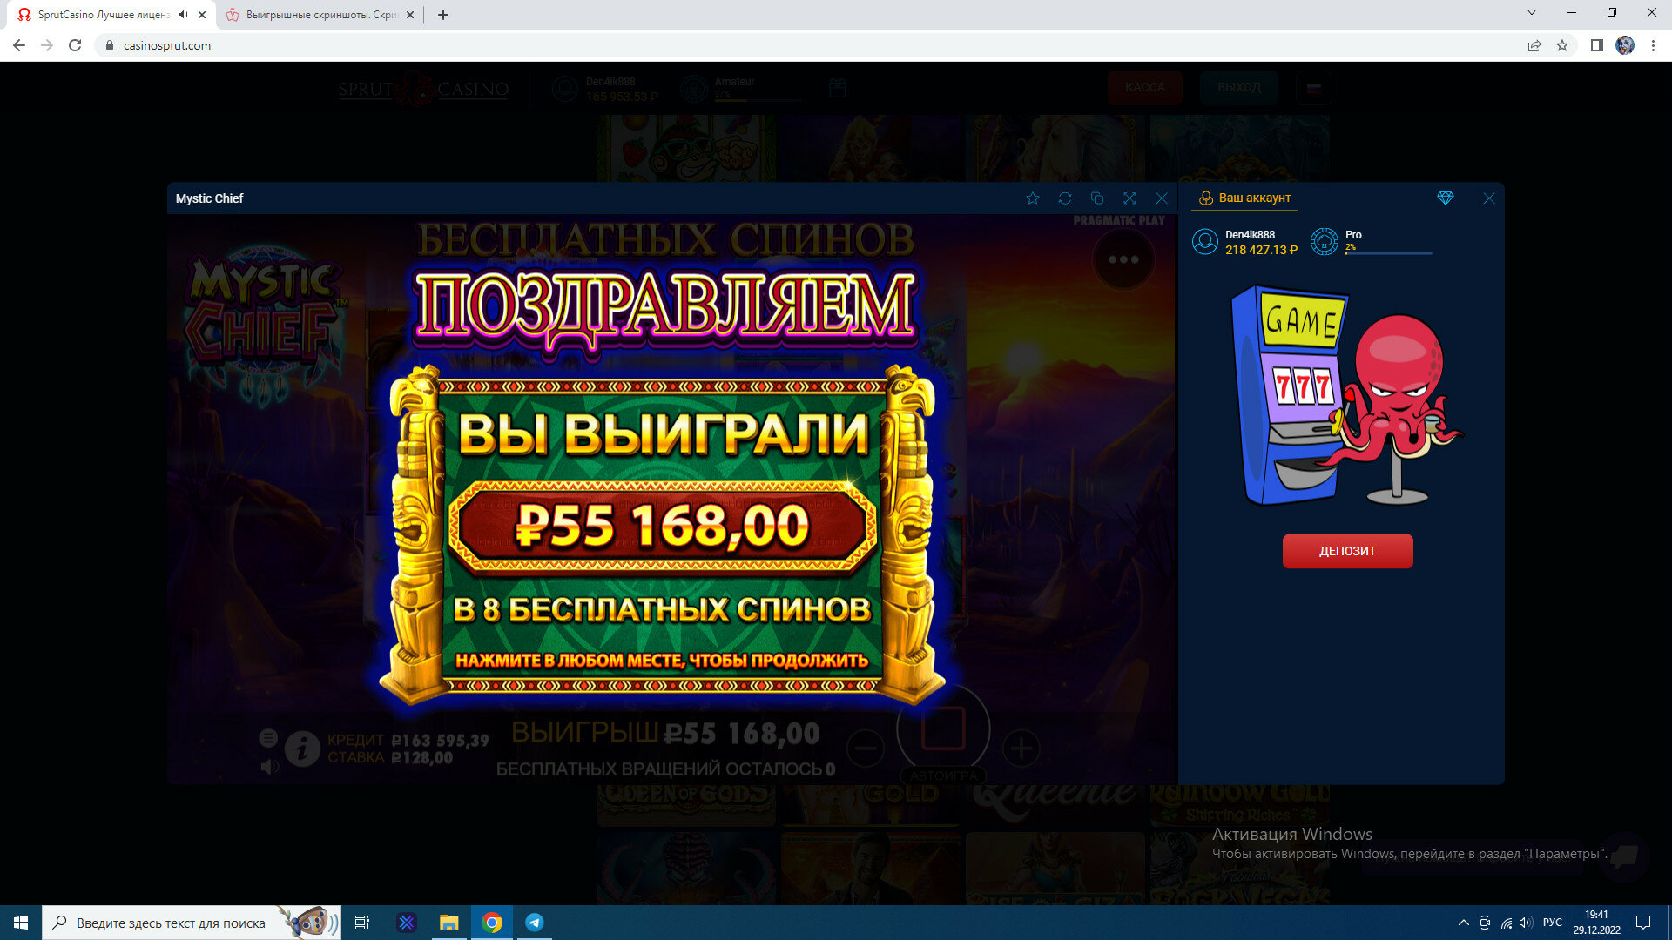Image resolution: width=1672 pixels, height=940 pixels.
Task: Click the slot game three-dots menu
Action: coord(1123,259)
